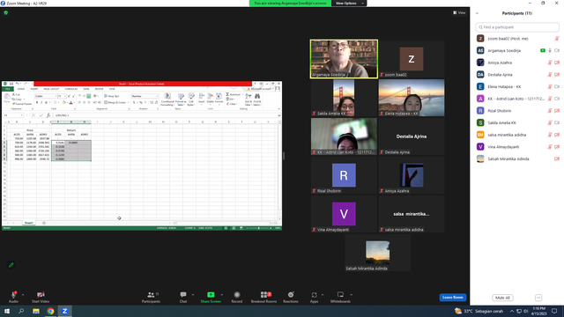Screen dimensions: 564x317
Task: Click the Mute All button
Action: coord(502,298)
